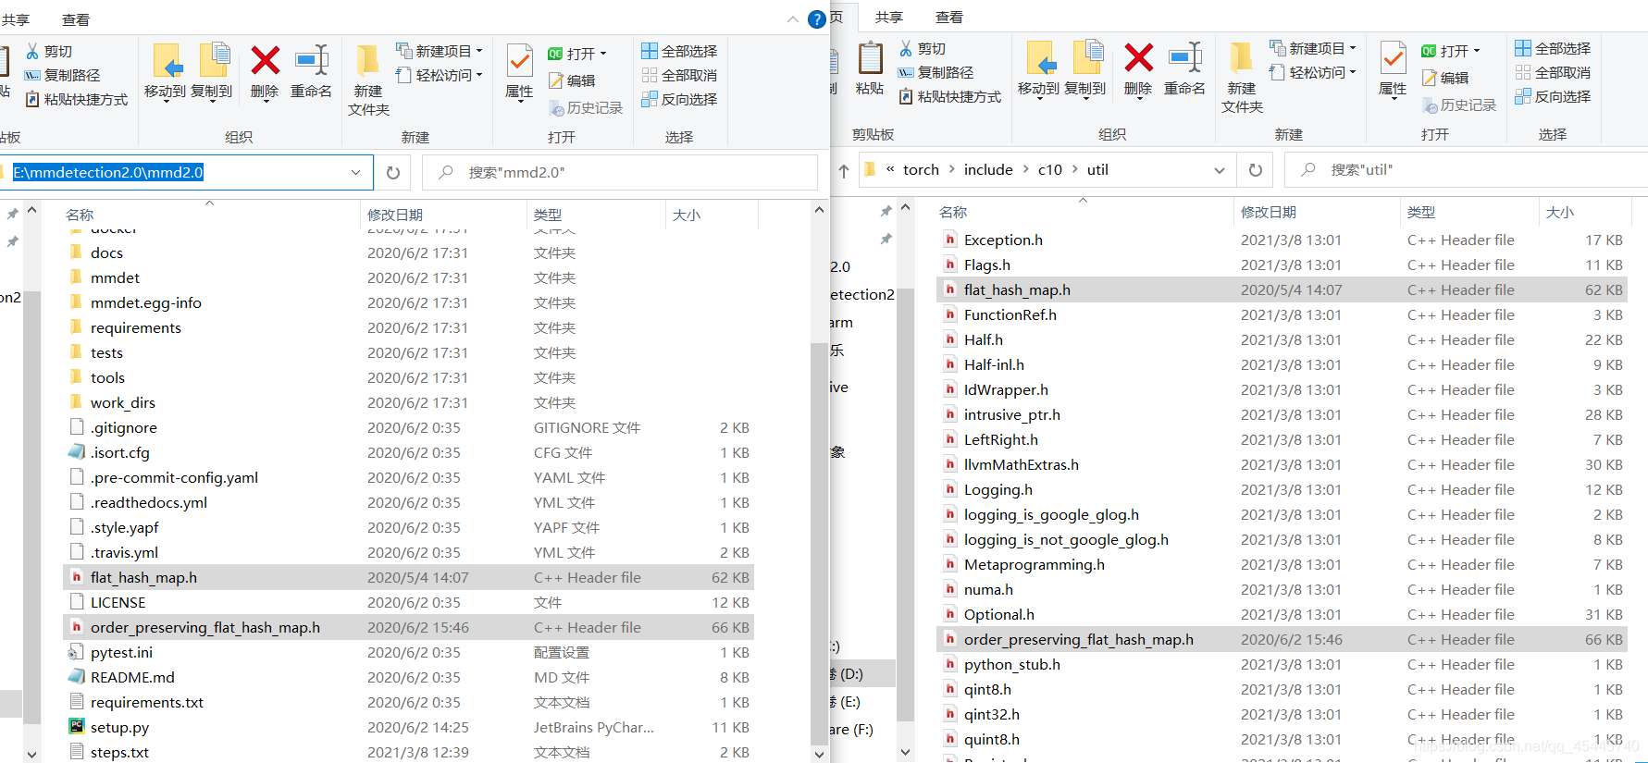Click torch breadcrumb in right window
This screenshot has width=1648, height=763.
coord(922,170)
